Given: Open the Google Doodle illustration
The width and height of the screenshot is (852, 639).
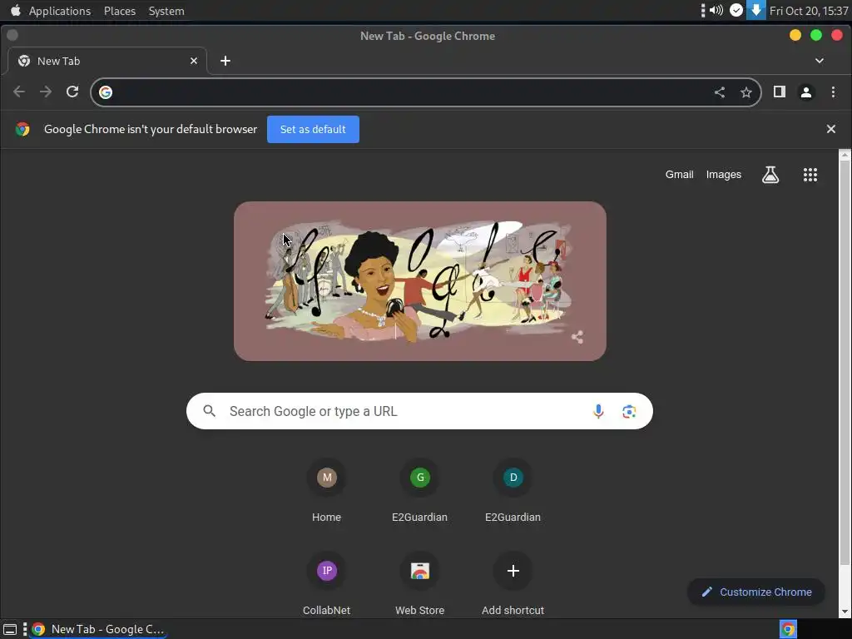Looking at the screenshot, I should tap(419, 281).
